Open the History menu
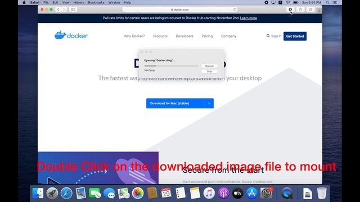This screenshot has width=360, height=202. pyautogui.click(x=79, y=2)
